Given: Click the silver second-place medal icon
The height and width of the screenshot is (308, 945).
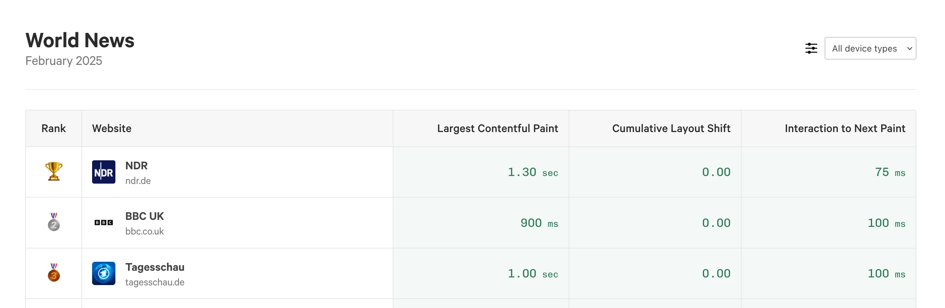Looking at the screenshot, I should [54, 222].
